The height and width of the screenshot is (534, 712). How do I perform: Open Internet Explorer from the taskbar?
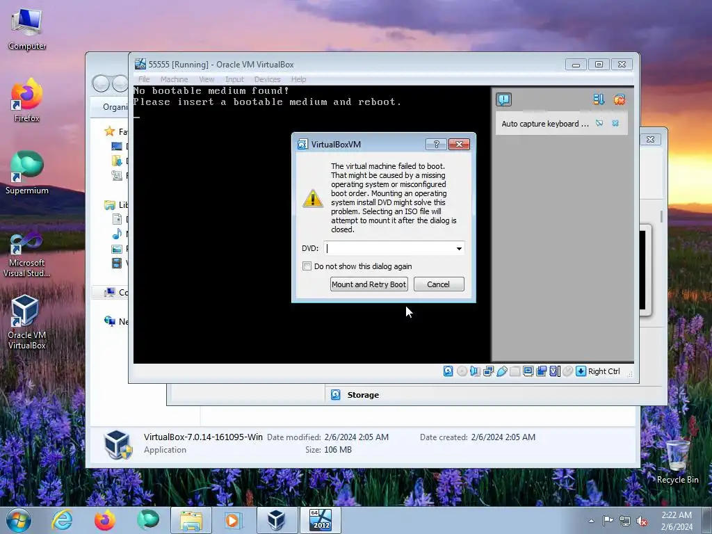click(x=62, y=520)
